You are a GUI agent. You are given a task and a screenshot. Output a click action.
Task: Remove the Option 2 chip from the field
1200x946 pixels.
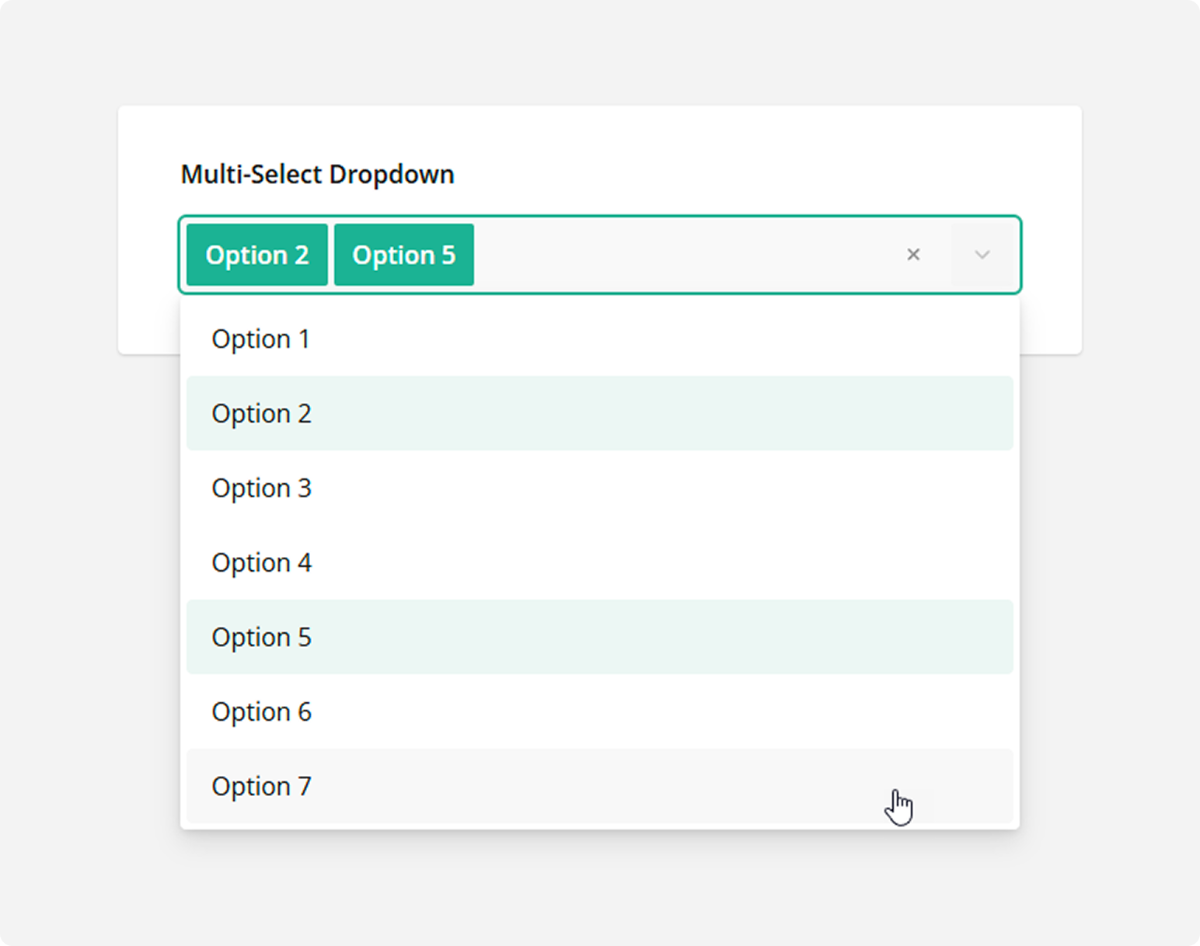click(x=256, y=254)
